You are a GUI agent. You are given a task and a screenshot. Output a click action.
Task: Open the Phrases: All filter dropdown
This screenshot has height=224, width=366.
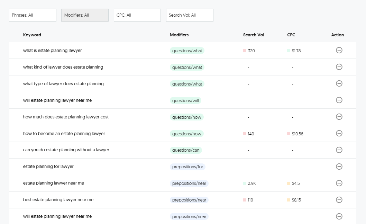[33, 15]
